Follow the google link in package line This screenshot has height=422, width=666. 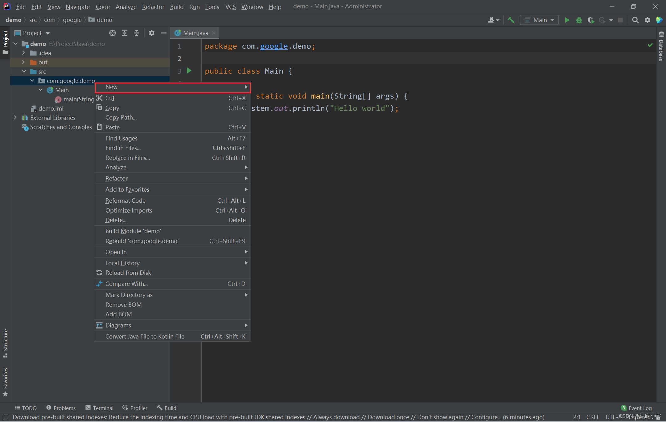pyautogui.click(x=274, y=46)
